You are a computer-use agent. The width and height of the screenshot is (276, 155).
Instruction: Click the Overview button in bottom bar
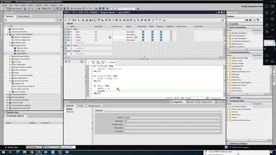click(34, 147)
